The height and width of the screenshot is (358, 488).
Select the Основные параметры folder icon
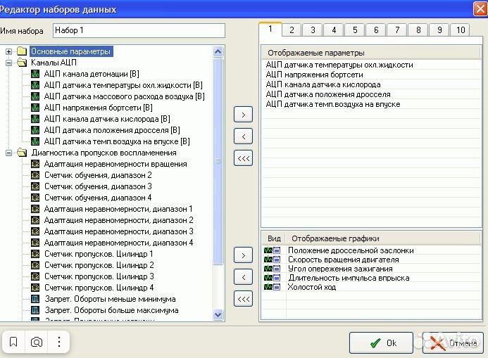tap(22, 51)
